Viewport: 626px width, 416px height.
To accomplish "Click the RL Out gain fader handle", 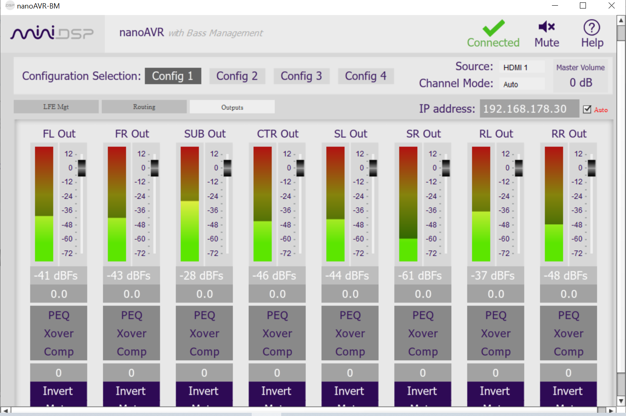I will [519, 168].
